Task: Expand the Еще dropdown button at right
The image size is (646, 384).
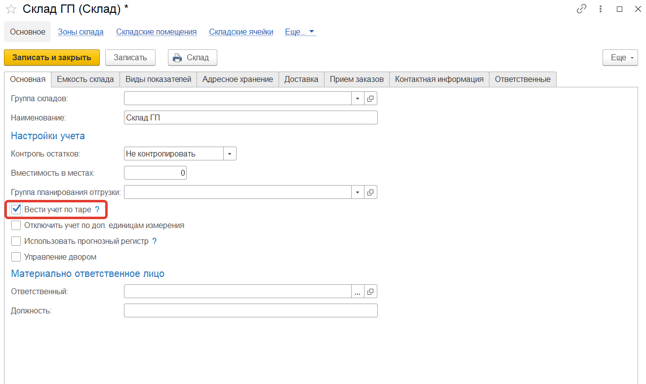Action: click(620, 58)
